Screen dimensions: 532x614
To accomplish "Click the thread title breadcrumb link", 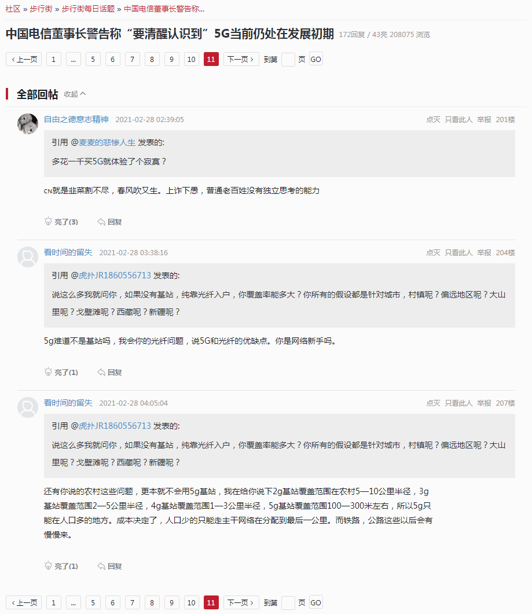I will coord(164,9).
